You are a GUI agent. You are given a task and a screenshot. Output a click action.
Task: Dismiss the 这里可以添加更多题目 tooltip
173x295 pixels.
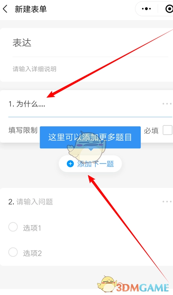(90, 137)
